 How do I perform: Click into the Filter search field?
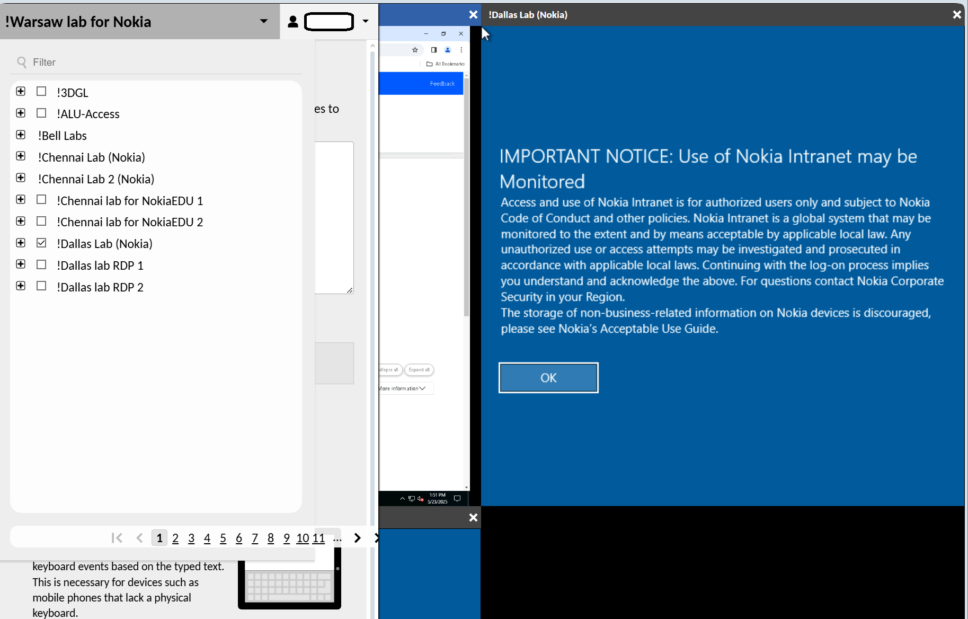[159, 63]
